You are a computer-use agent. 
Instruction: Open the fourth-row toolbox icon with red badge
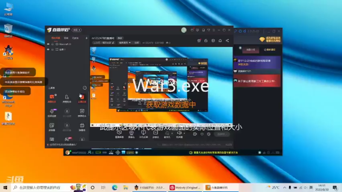pos(68,139)
